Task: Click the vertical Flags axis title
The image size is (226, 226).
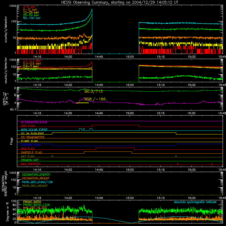Action: tap(12, 141)
